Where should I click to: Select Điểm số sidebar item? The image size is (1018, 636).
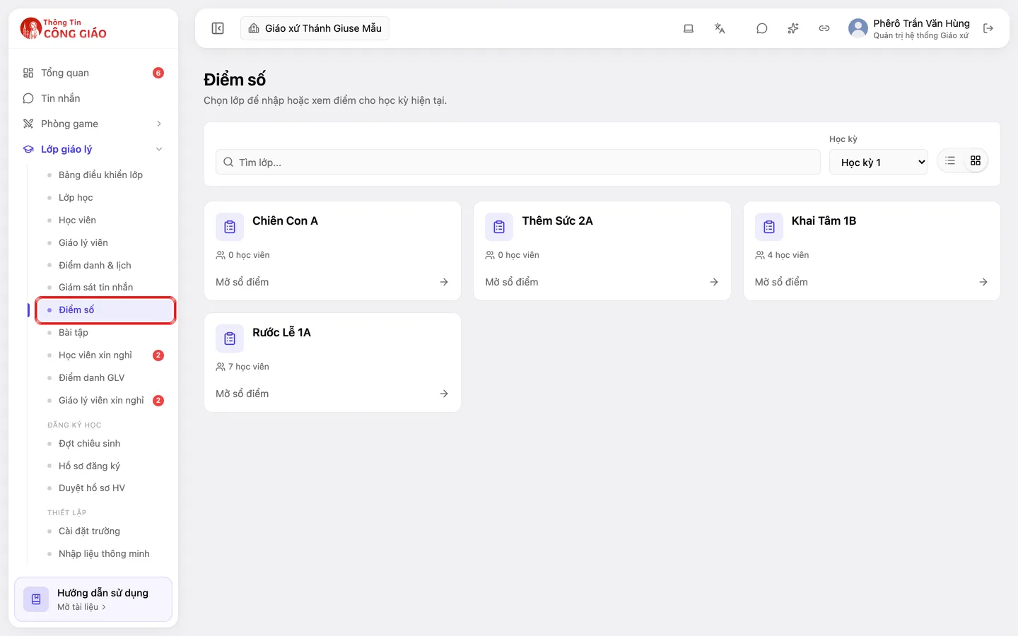(106, 310)
